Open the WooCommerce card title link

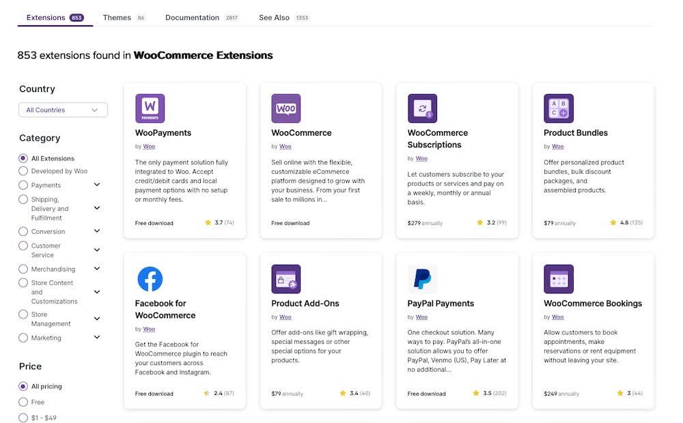coord(301,133)
